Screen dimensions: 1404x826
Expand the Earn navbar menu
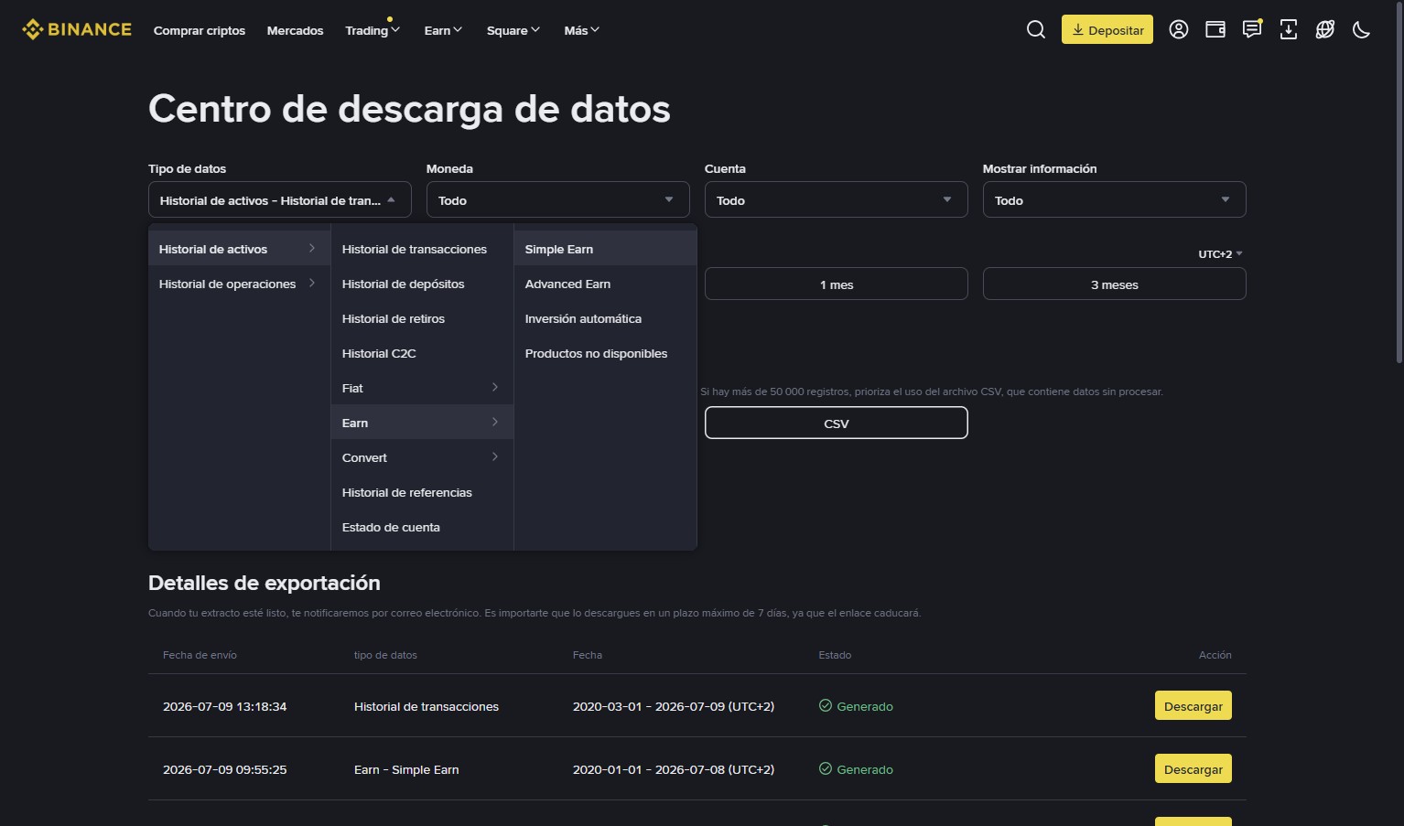point(443,30)
